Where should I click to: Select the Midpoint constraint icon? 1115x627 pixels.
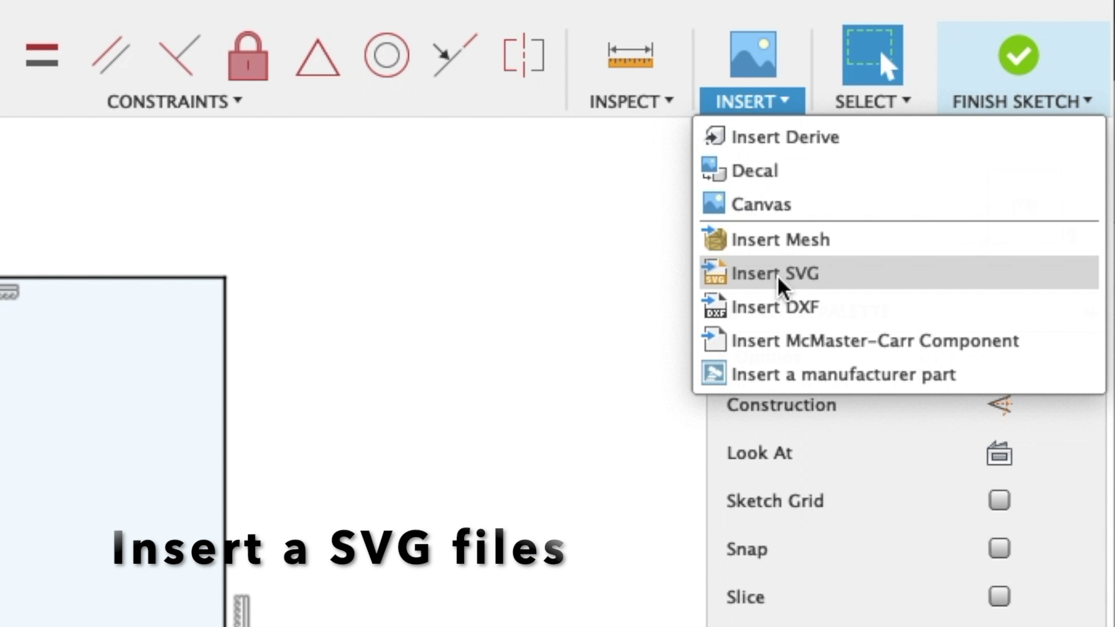point(455,56)
